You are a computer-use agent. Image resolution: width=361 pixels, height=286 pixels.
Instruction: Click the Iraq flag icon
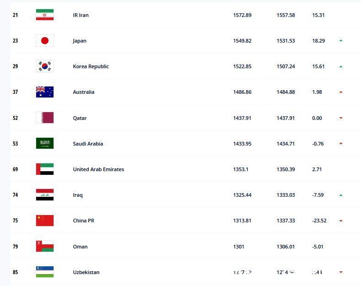click(44, 195)
